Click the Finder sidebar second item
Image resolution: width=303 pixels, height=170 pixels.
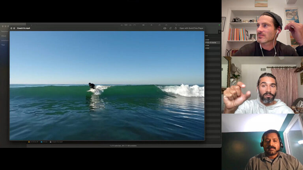click(4, 36)
